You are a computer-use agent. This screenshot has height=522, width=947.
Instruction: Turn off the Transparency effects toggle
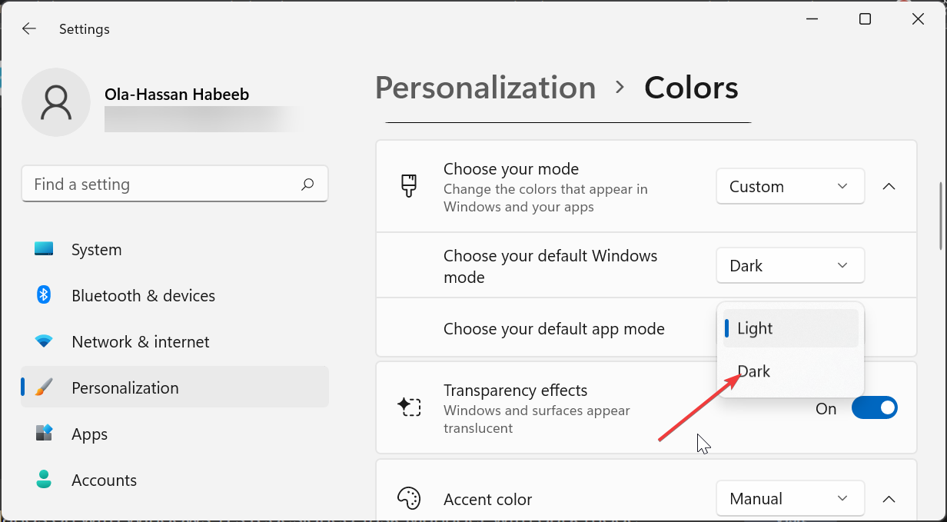point(874,408)
